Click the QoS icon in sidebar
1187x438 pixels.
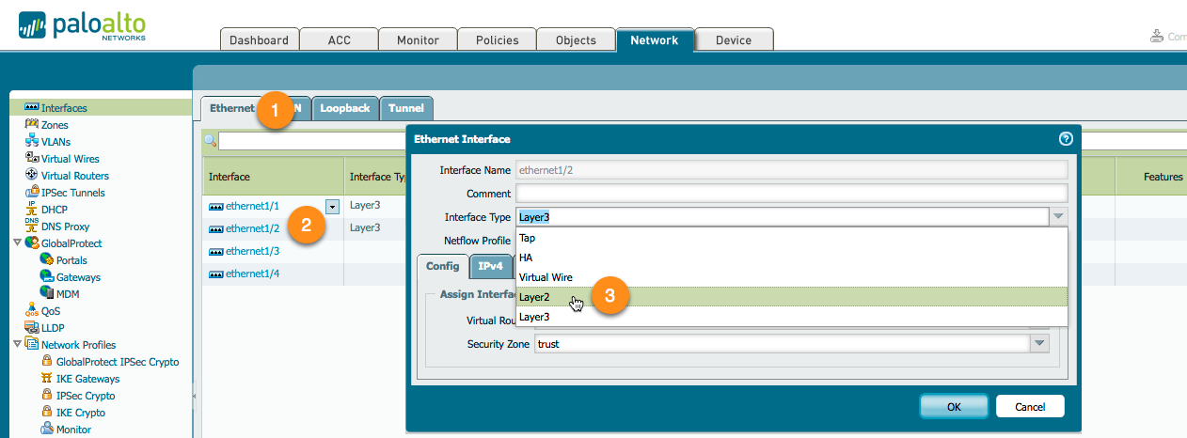(x=31, y=311)
